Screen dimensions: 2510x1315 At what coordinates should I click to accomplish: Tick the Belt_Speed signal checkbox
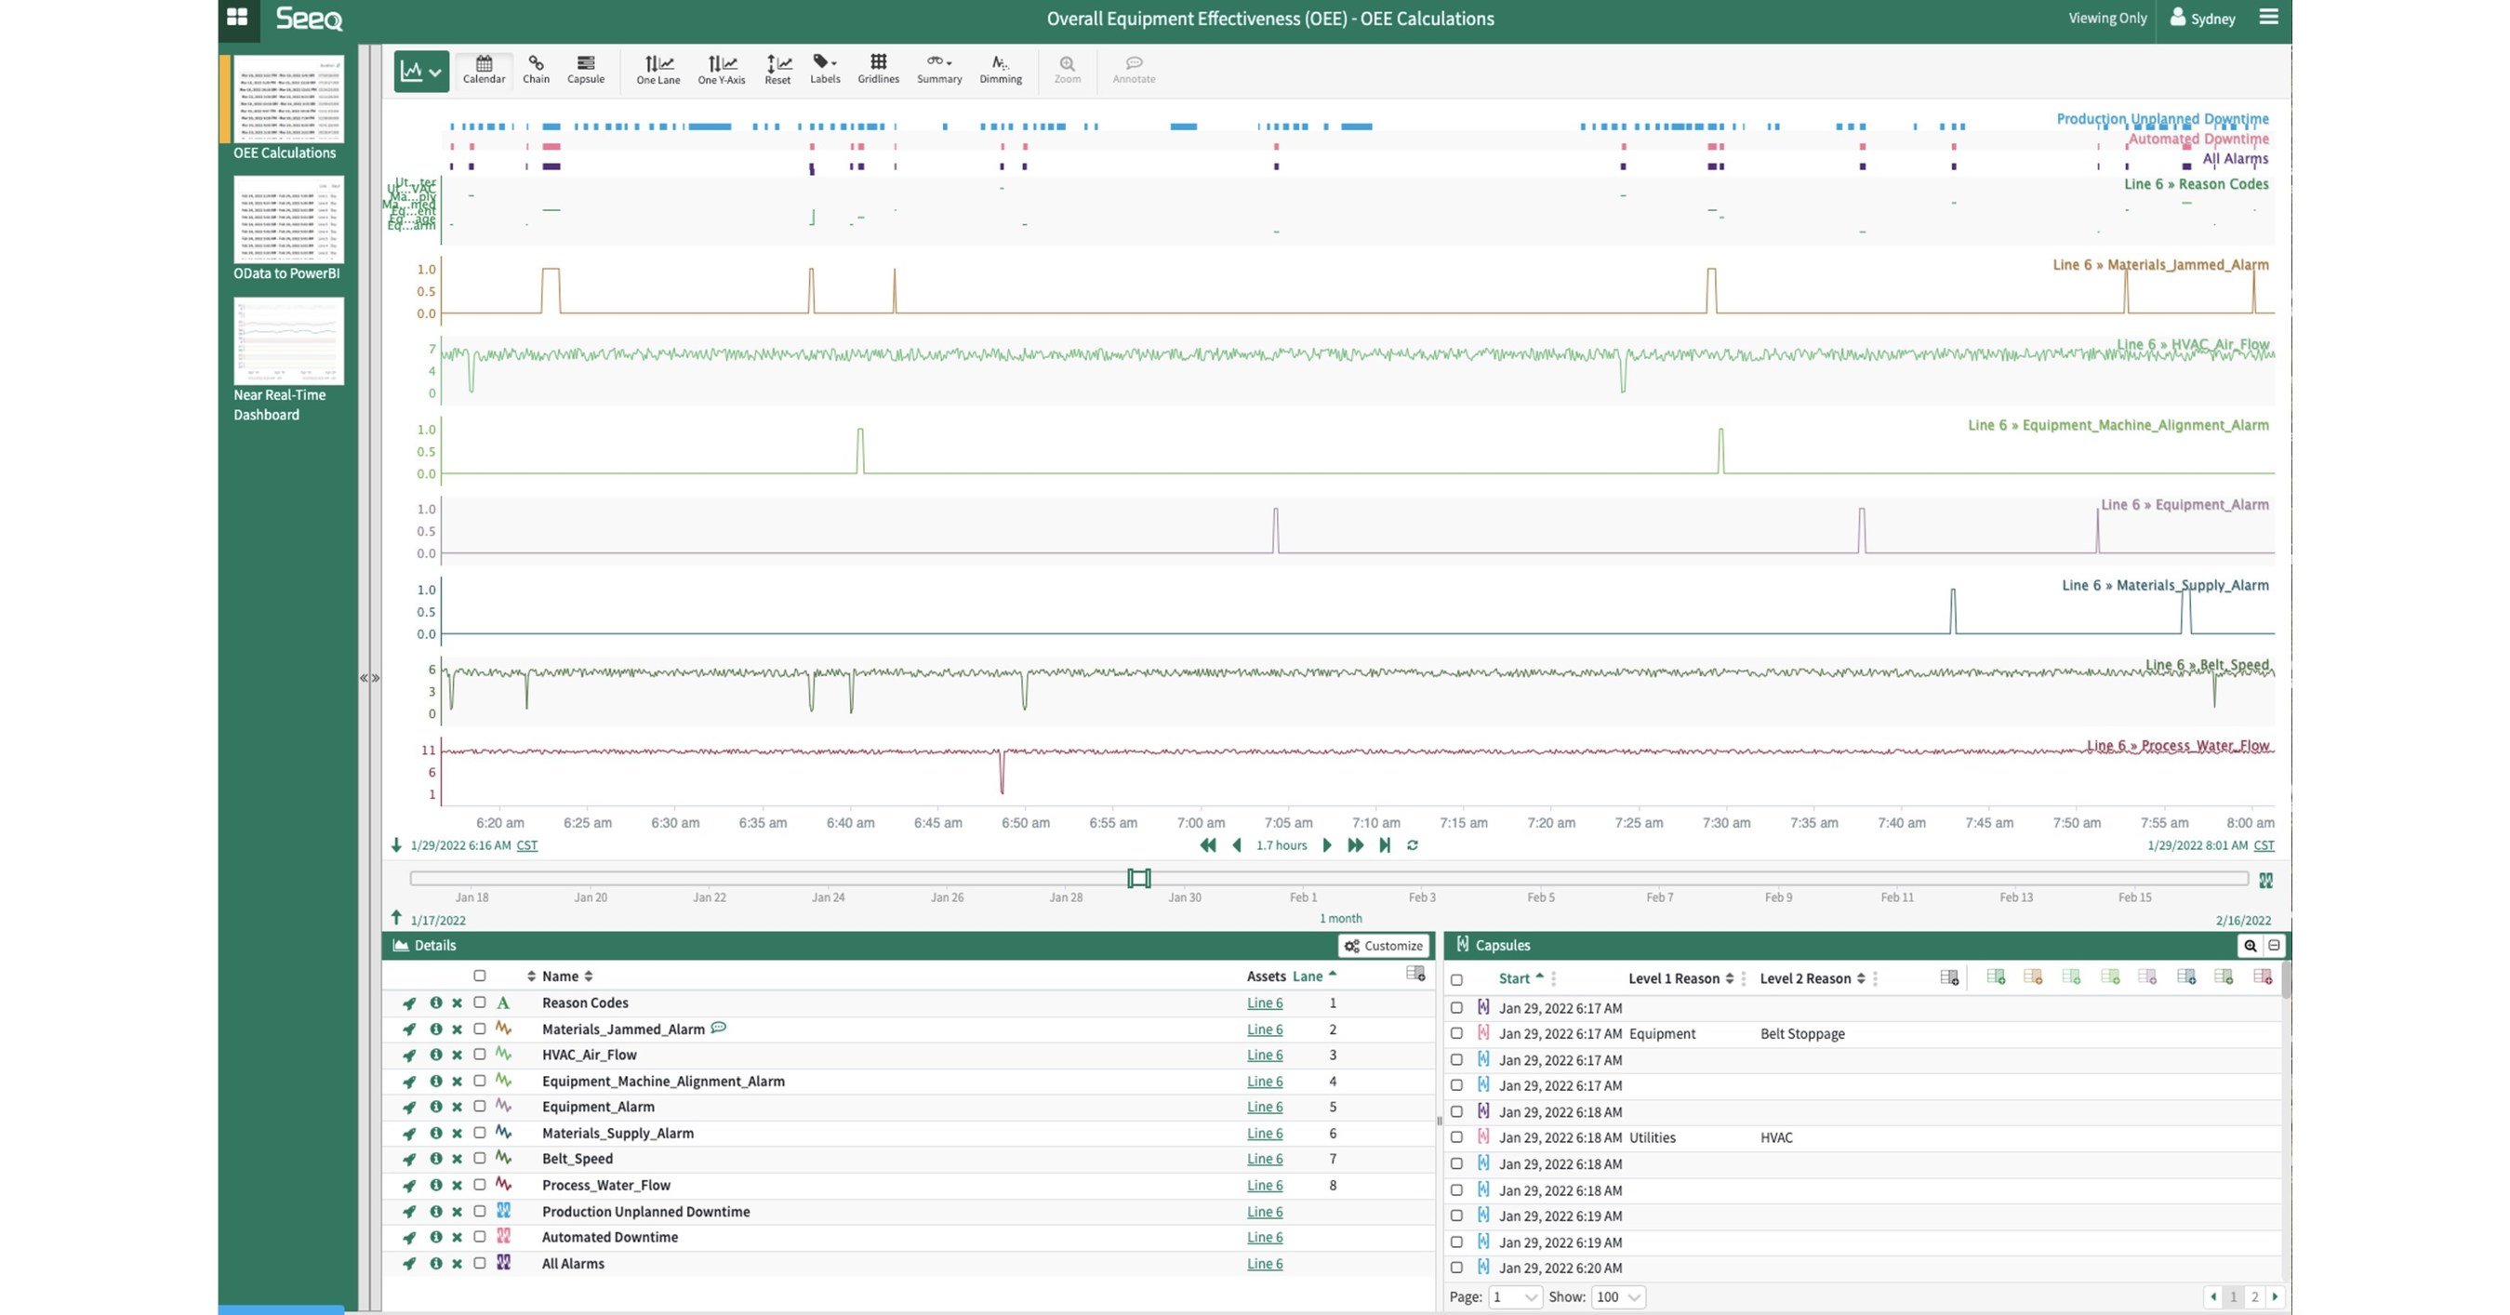pos(479,1158)
